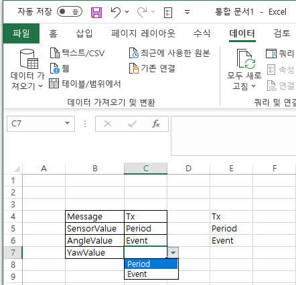Click the grayed 연결 편집 icon
Image resolution: width=296 pixels, height=285 pixels.
click(272, 86)
